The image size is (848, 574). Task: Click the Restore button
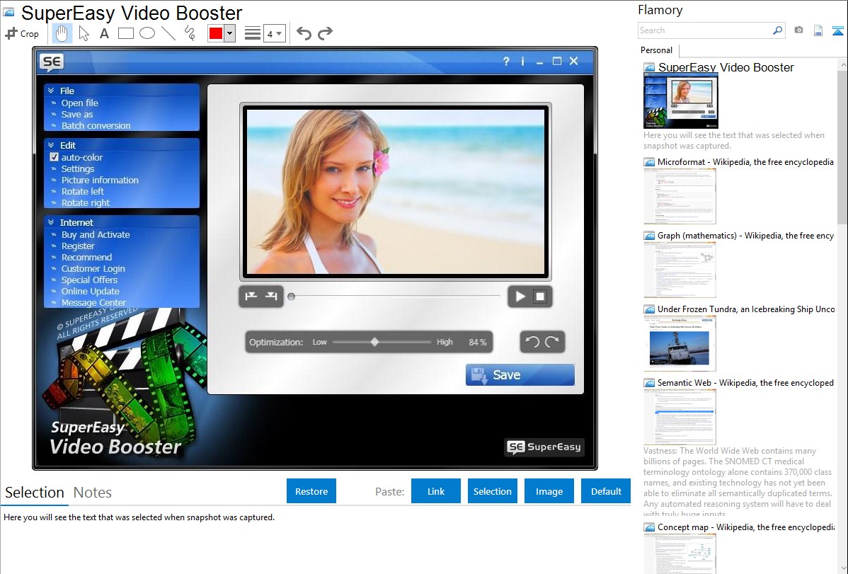click(x=311, y=491)
